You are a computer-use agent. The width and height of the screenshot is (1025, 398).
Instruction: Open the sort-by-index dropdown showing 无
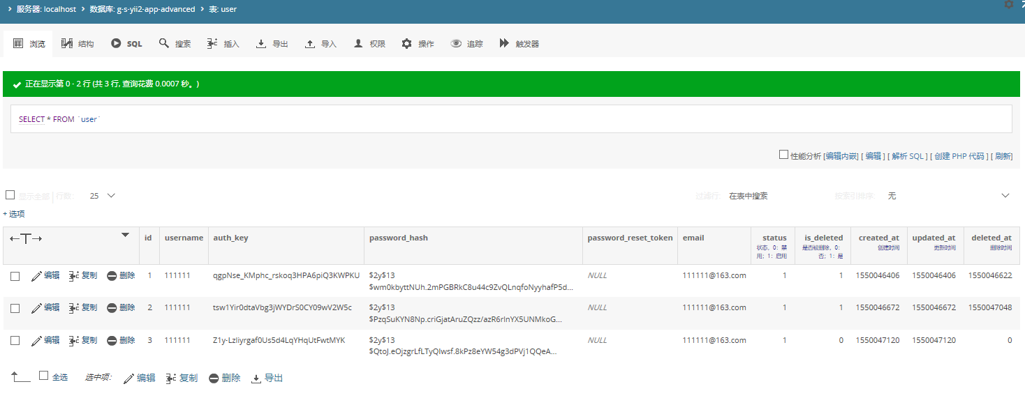(947, 196)
